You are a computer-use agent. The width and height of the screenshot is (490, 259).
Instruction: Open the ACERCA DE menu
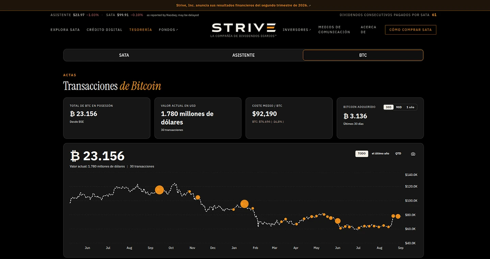tap(368, 30)
